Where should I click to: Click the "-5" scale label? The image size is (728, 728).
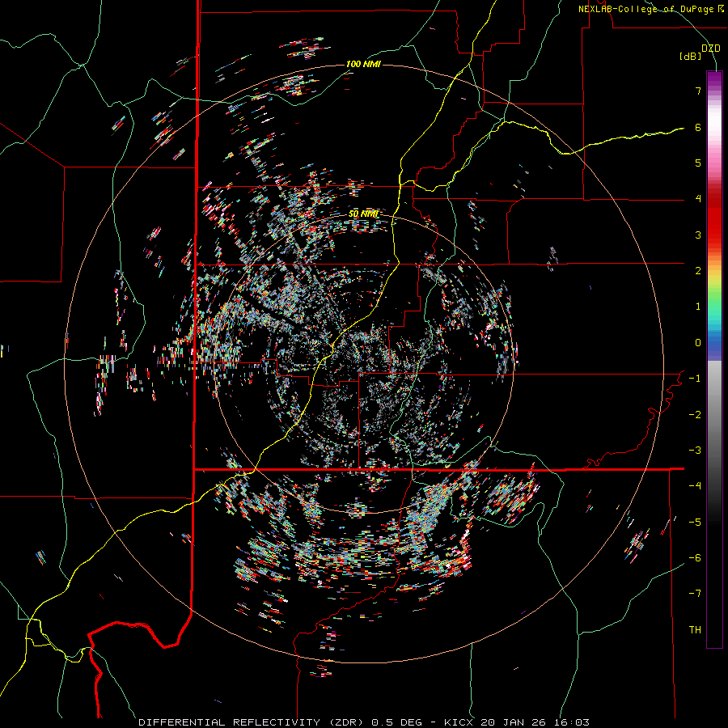(695, 523)
